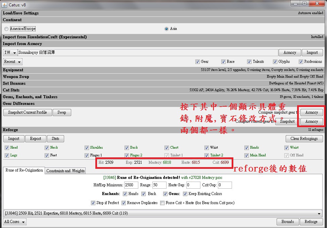Image resolution: width=327 pixels, height=228 pixels.
Task: Click the Reforge section Import button
Action: (14, 139)
